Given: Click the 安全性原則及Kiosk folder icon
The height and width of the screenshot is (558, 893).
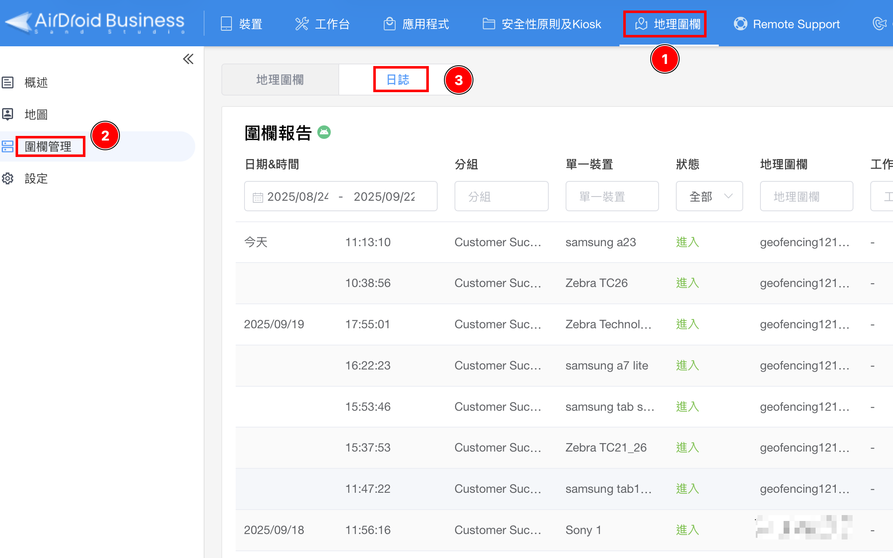Looking at the screenshot, I should click(488, 24).
